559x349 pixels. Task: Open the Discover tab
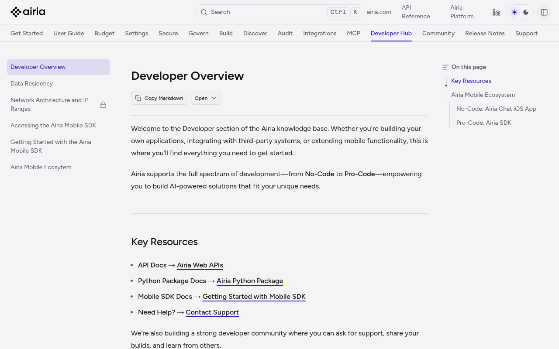coord(255,33)
